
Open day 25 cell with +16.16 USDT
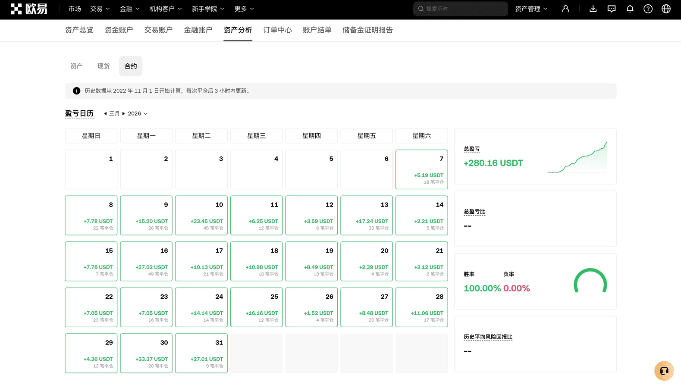point(256,307)
